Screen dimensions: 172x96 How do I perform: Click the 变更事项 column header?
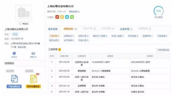[x=82, y=56]
